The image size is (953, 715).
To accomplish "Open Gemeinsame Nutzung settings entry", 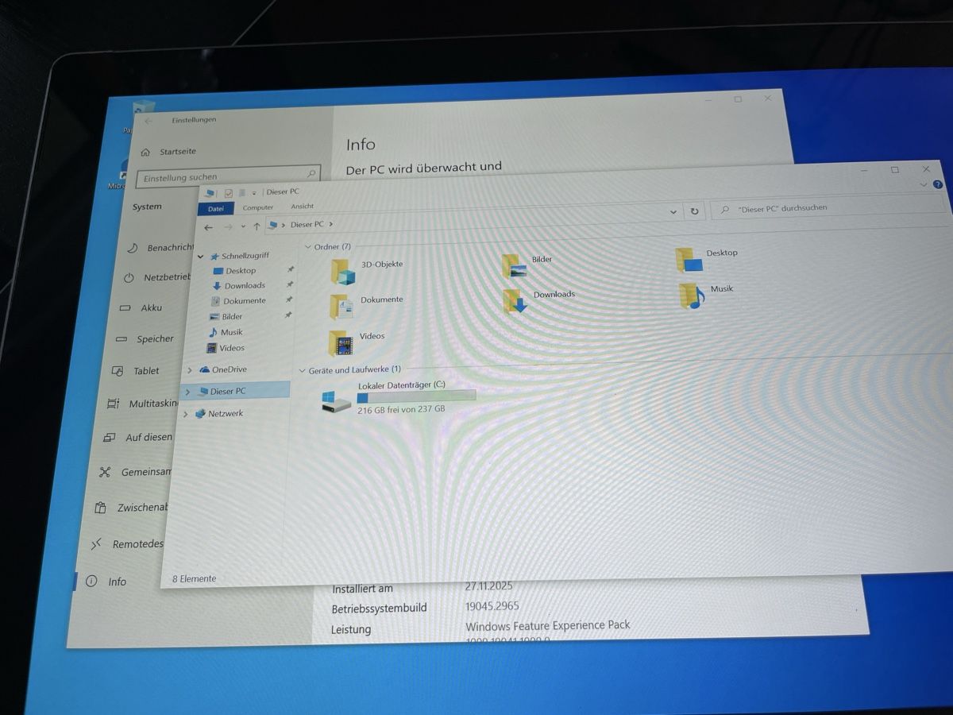I will click(135, 472).
